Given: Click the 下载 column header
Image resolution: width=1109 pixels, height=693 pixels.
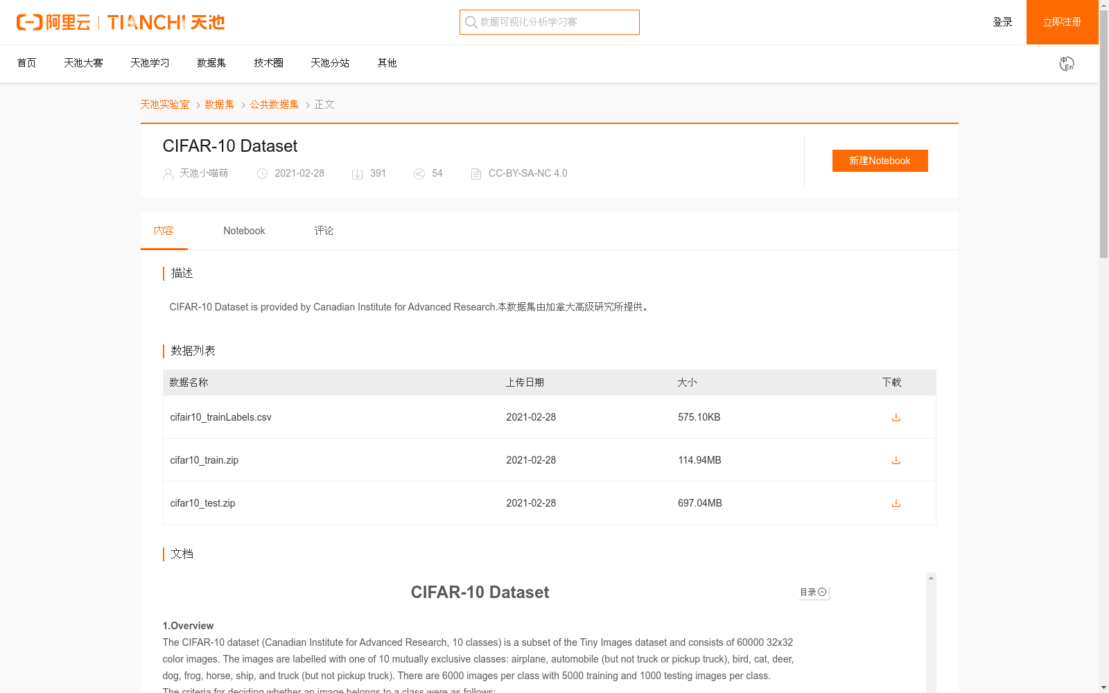Looking at the screenshot, I should pos(891,383).
